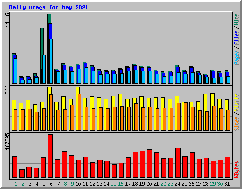The image size is (242, 189).
Task: Click the red KBytes bar for day 31
Action: [227, 167]
